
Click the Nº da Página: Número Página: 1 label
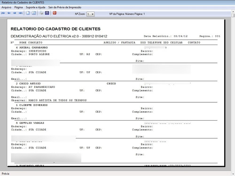pos(127,14)
